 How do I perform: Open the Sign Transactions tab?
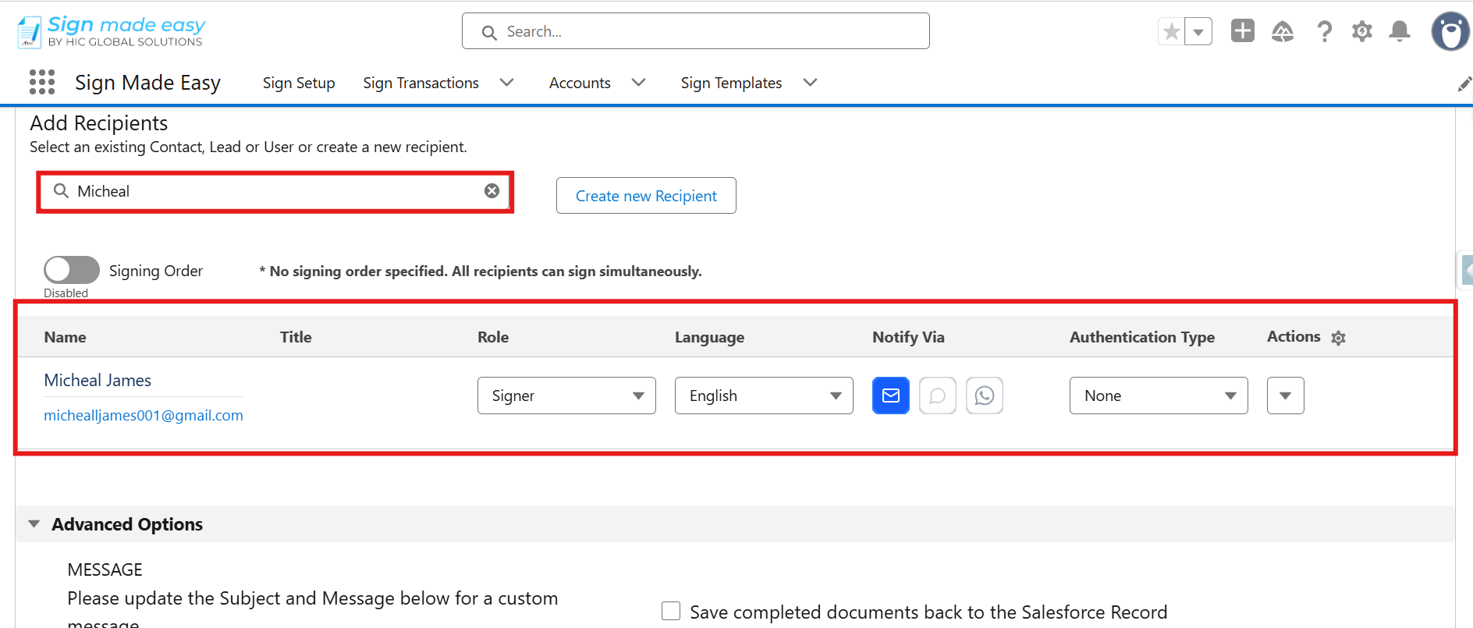[421, 83]
